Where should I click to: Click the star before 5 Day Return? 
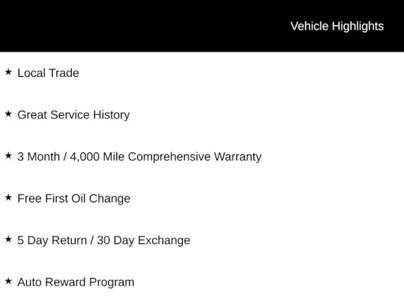tap(8, 239)
